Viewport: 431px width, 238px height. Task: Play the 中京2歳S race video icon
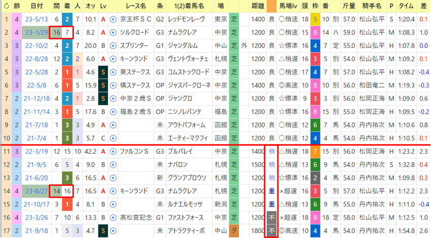(113, 99)
